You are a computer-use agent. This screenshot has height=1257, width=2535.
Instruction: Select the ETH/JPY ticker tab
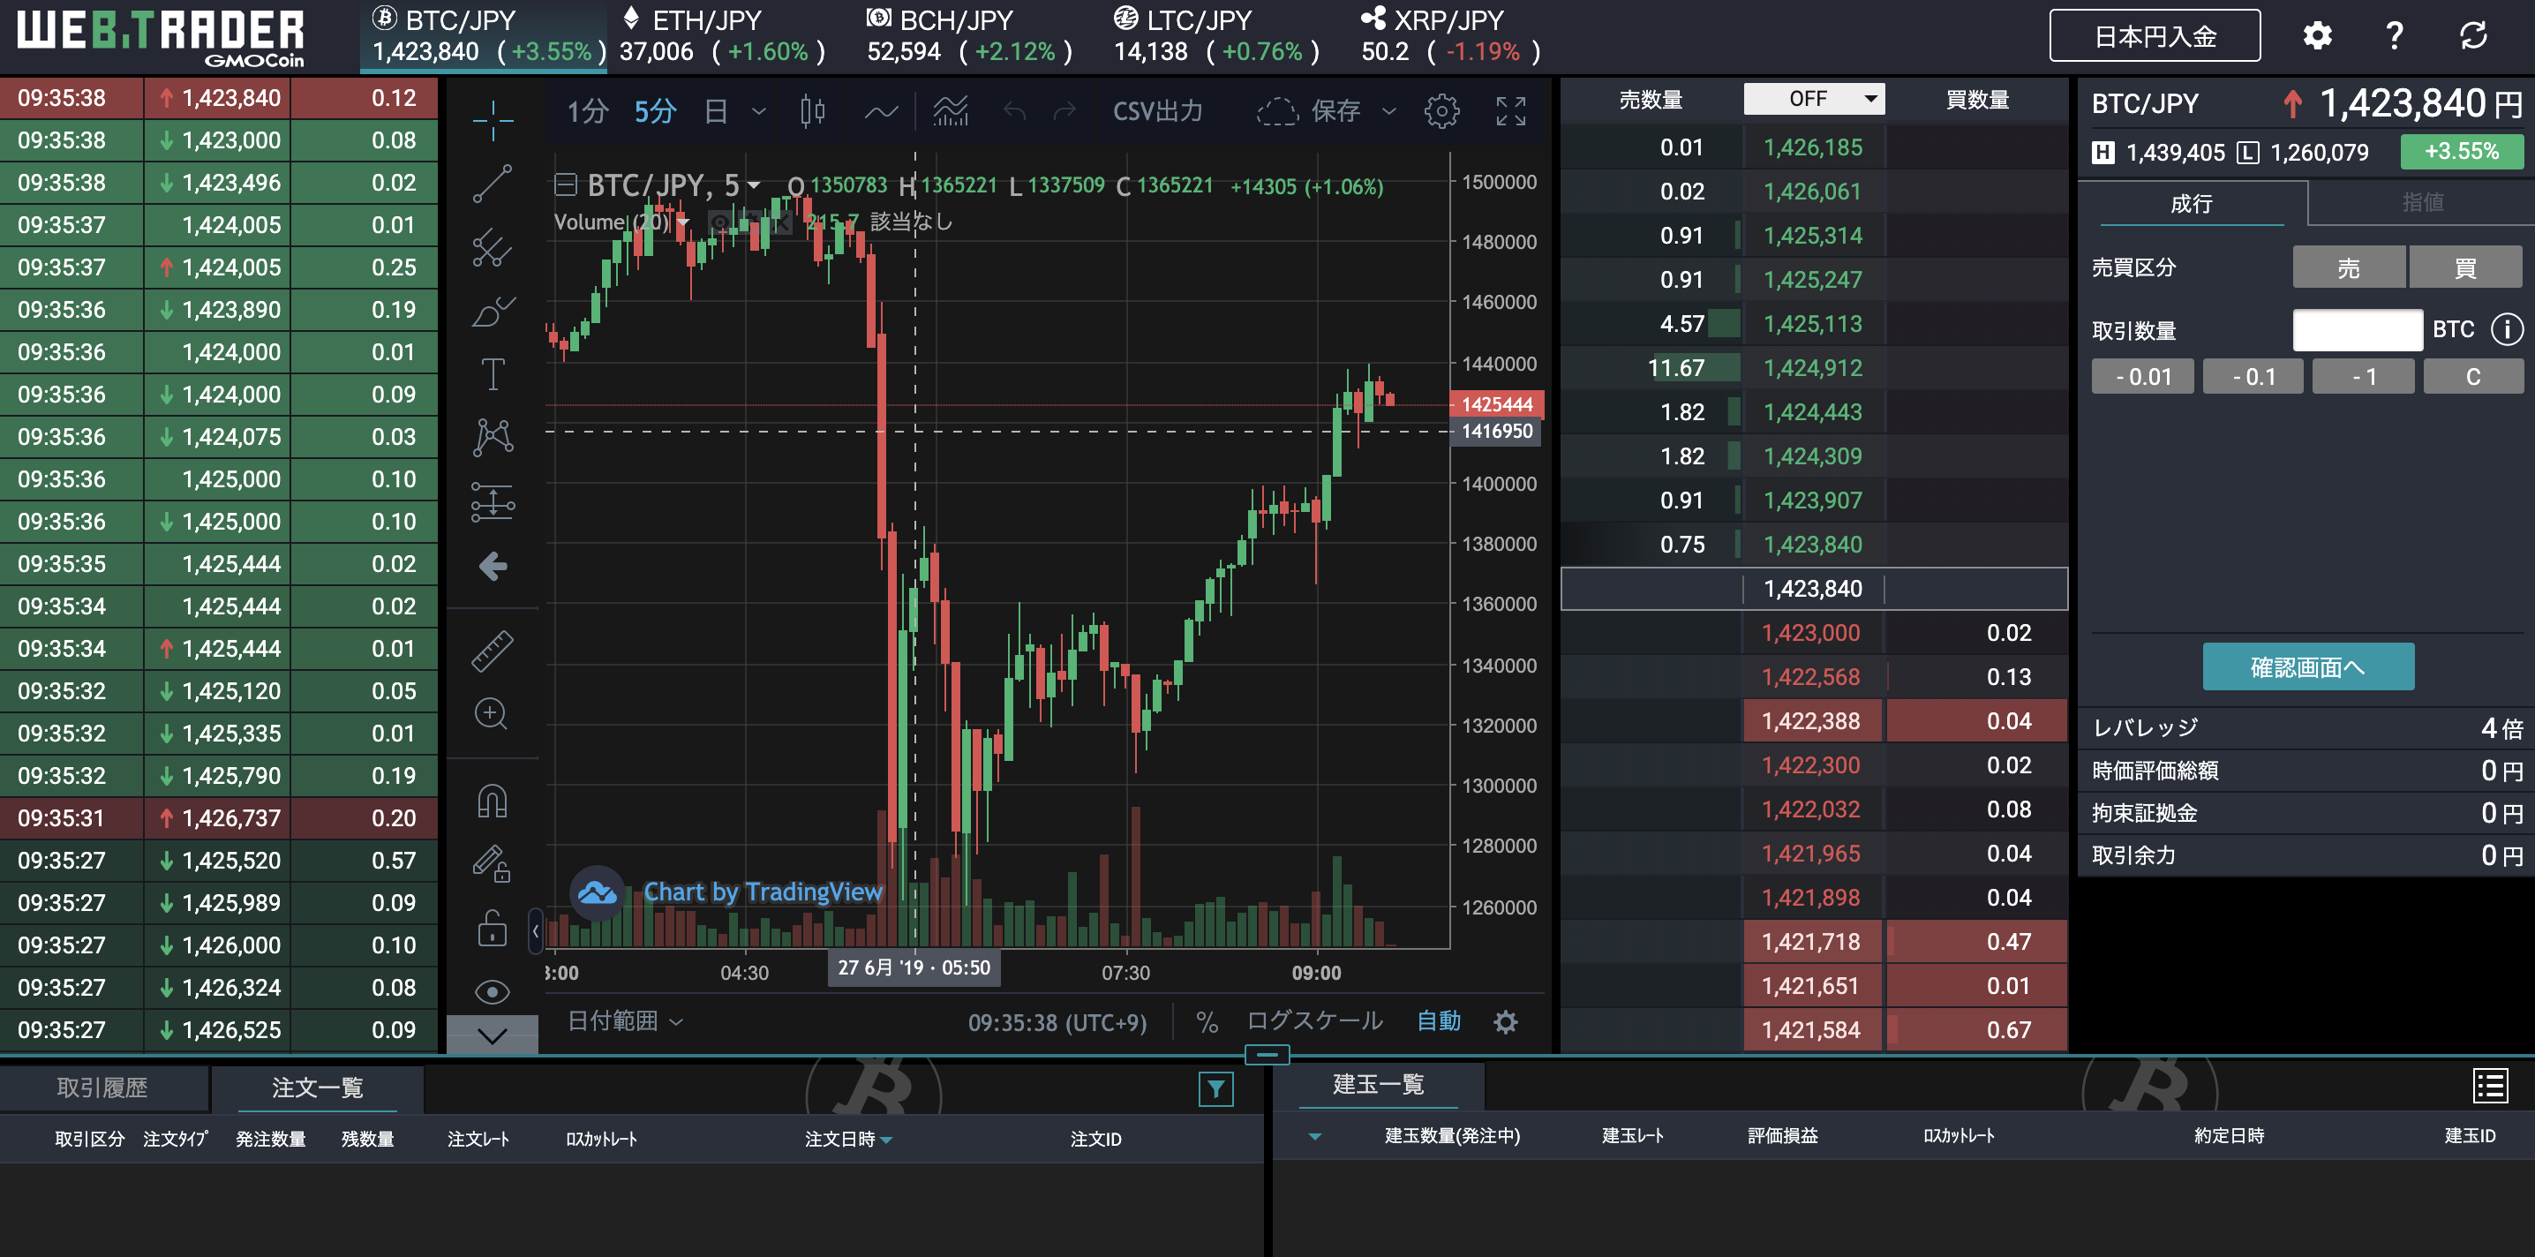[722, 36]
